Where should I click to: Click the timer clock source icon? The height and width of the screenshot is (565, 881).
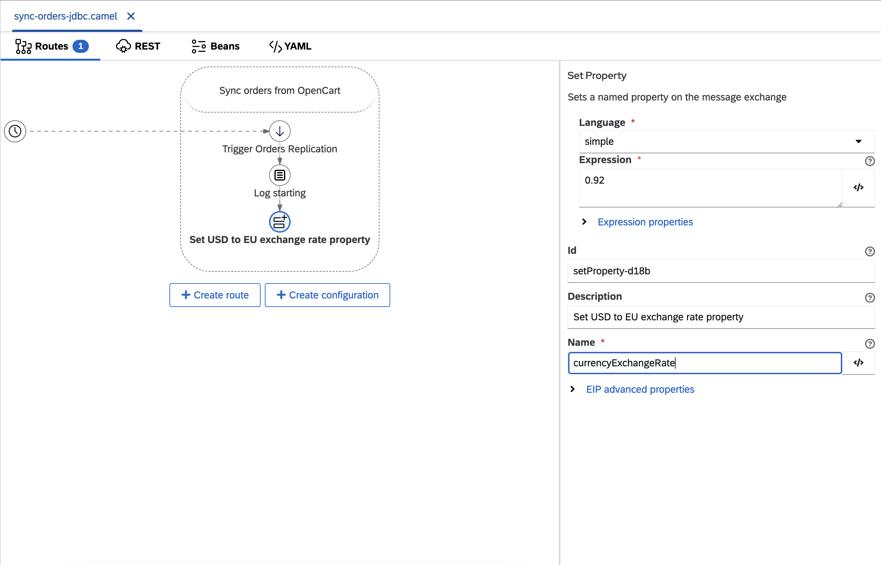coord(15,131)
